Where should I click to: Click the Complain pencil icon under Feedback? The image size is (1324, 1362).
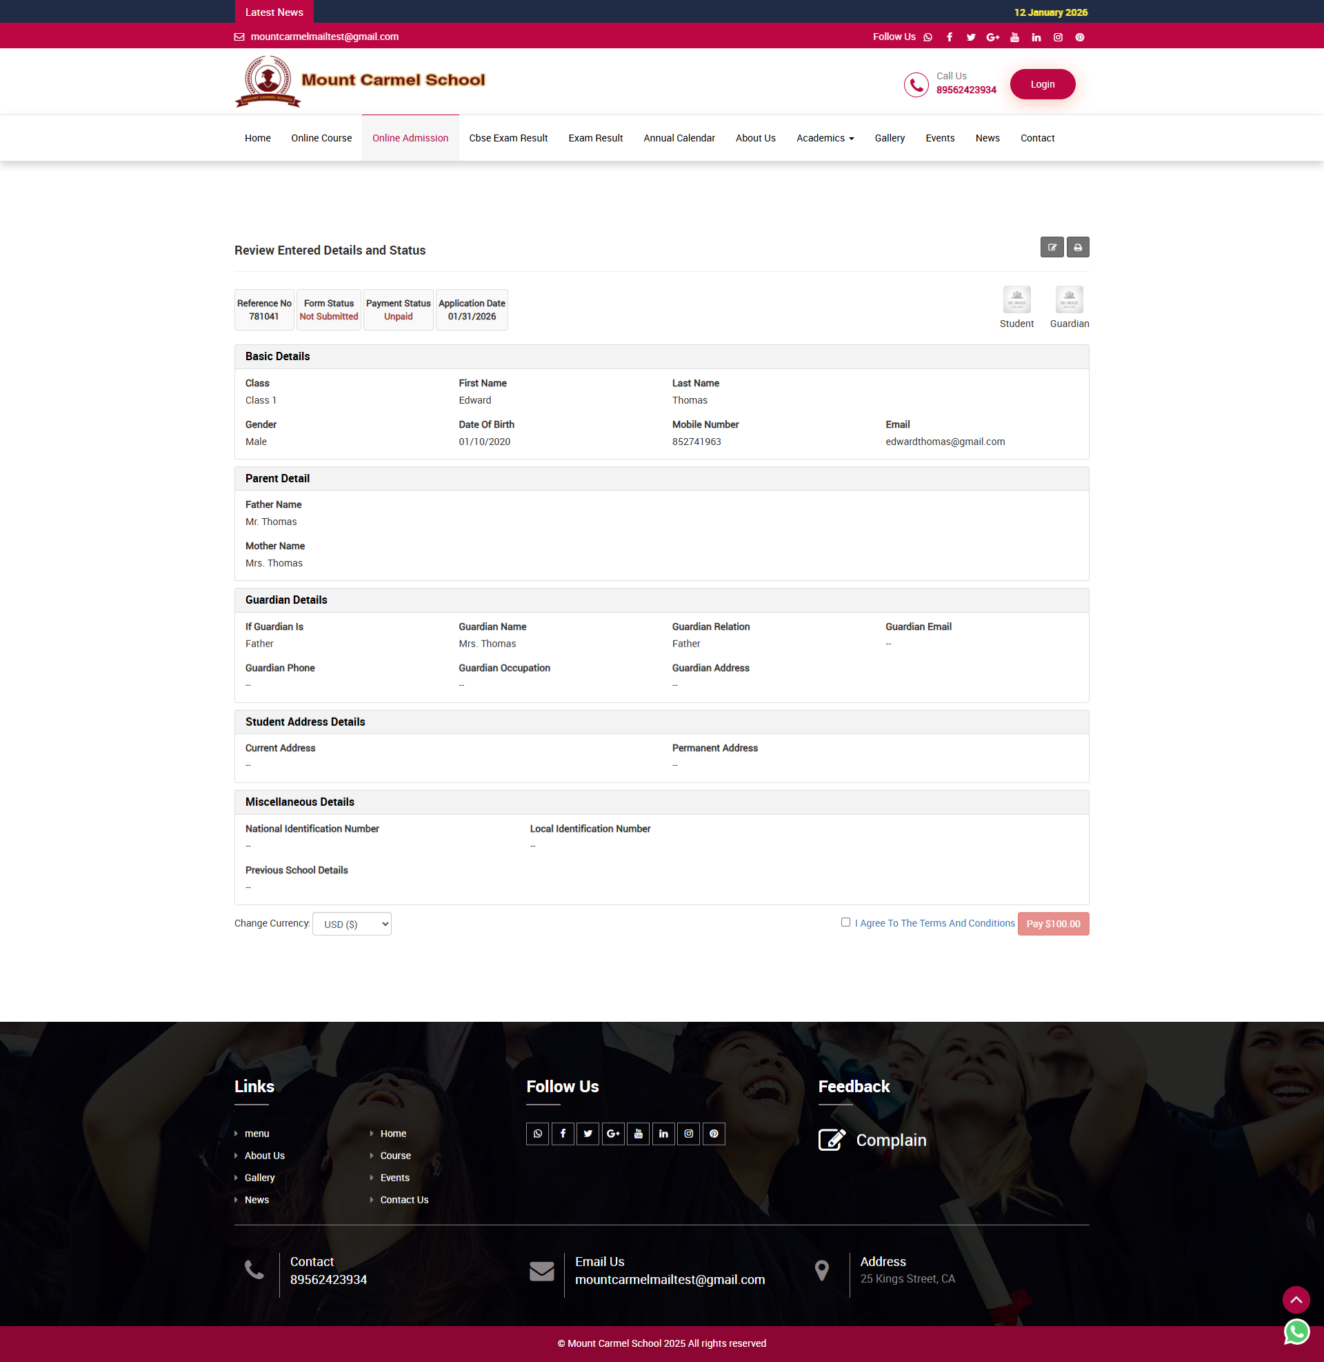coord(832,1139)
